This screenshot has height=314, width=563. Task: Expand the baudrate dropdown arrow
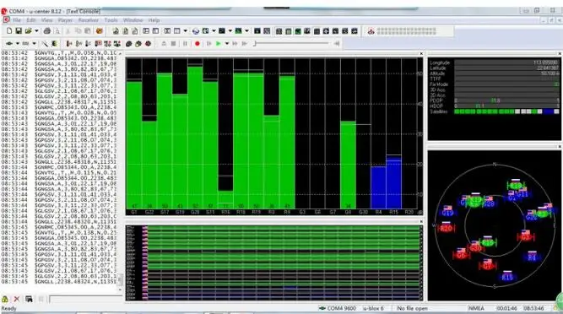pyautogui.click(x=34, y=43)
